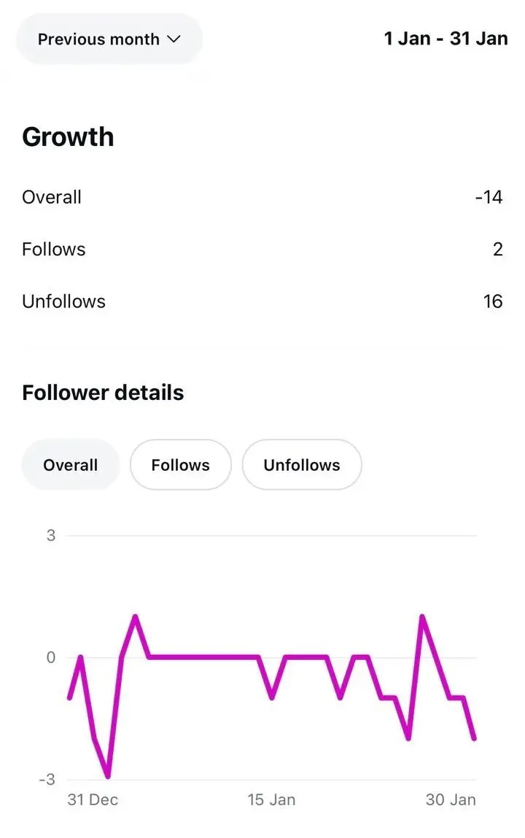
Task: Show the Unfollows chart chip
Action: pos(302,465)
